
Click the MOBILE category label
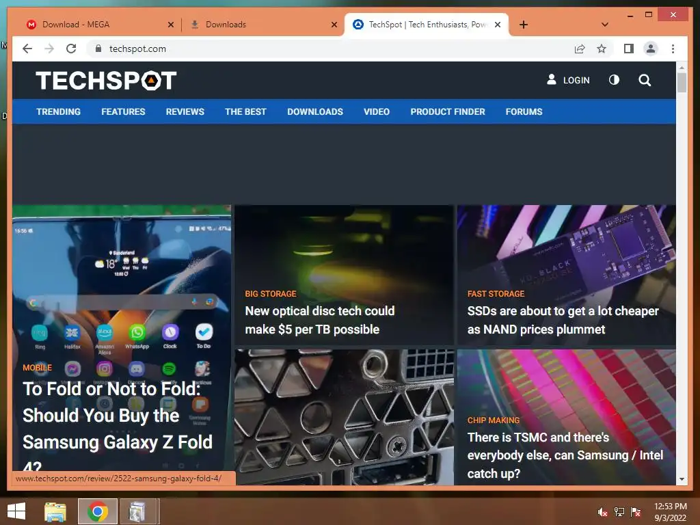[38, 367]
